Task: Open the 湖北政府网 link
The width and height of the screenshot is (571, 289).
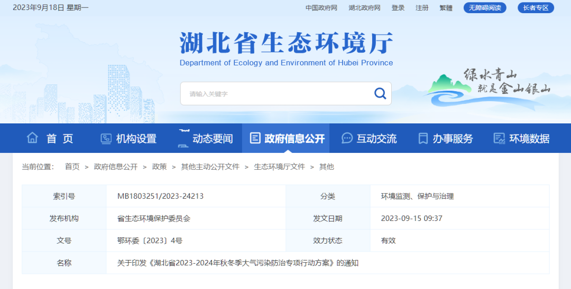Action: (364, 7)
